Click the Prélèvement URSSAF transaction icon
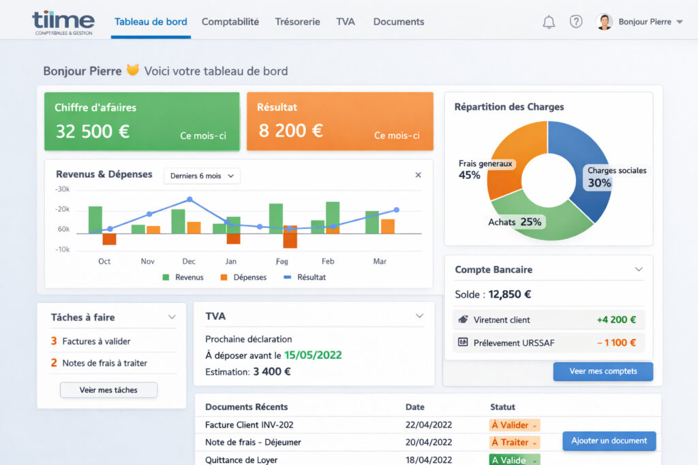 click(464, 342)
